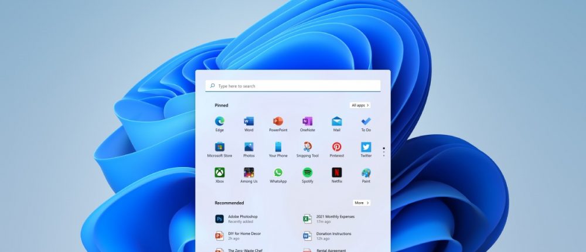Go to next pinned apps page dot
Viewport: 586px width, 252px height.
tap(384, 152)
